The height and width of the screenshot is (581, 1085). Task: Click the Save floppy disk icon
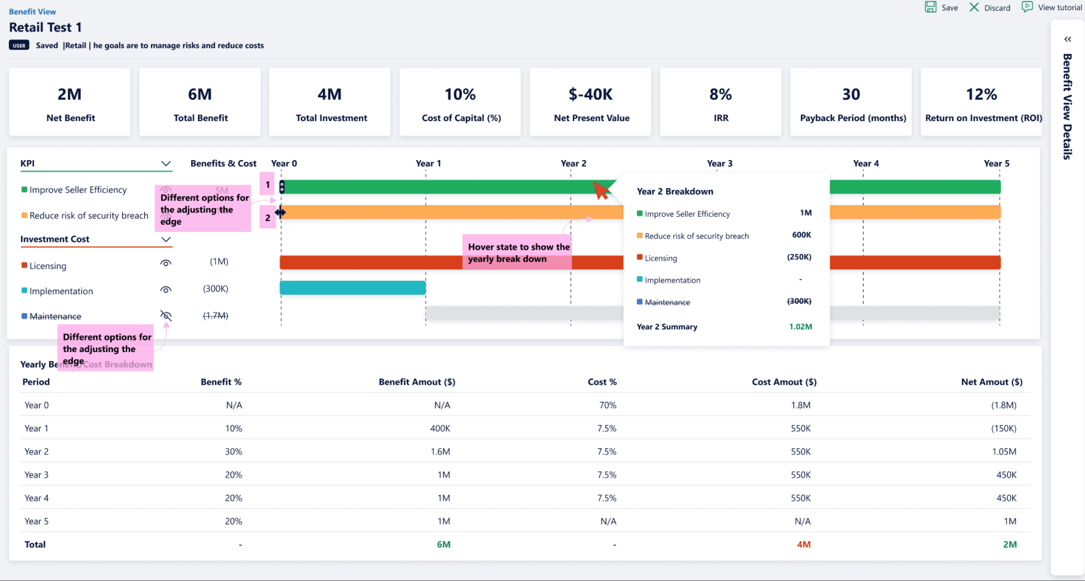pyautogui.click(x=930, y=7)
